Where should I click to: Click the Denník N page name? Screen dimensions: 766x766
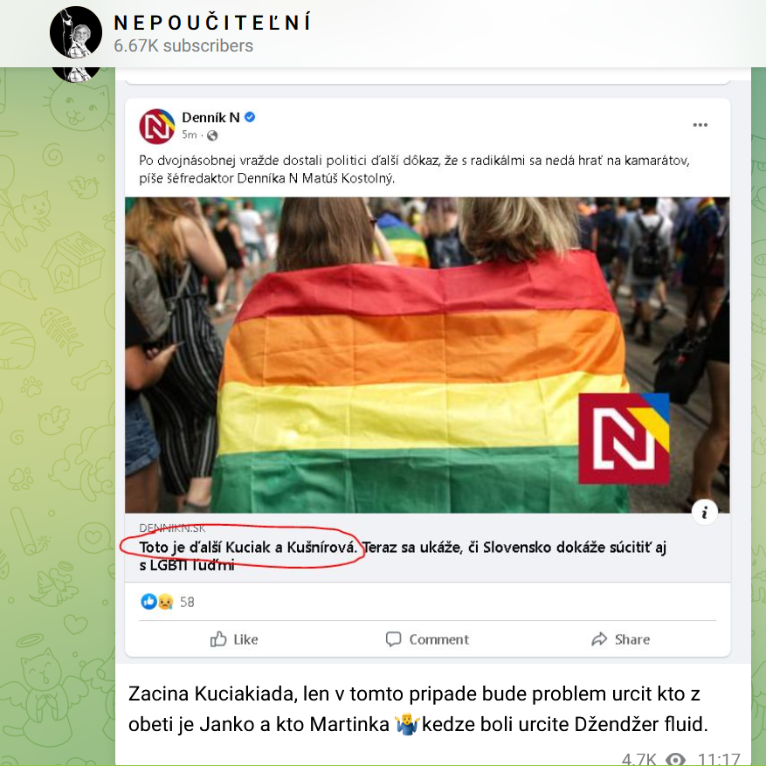click(210, 117)
